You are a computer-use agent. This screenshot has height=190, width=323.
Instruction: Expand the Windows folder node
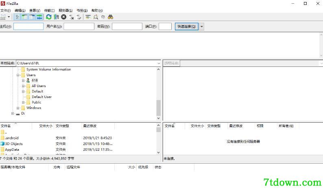click(x=18, y=108)
